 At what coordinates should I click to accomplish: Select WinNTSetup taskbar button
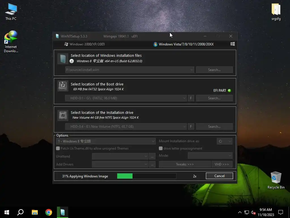63,212
